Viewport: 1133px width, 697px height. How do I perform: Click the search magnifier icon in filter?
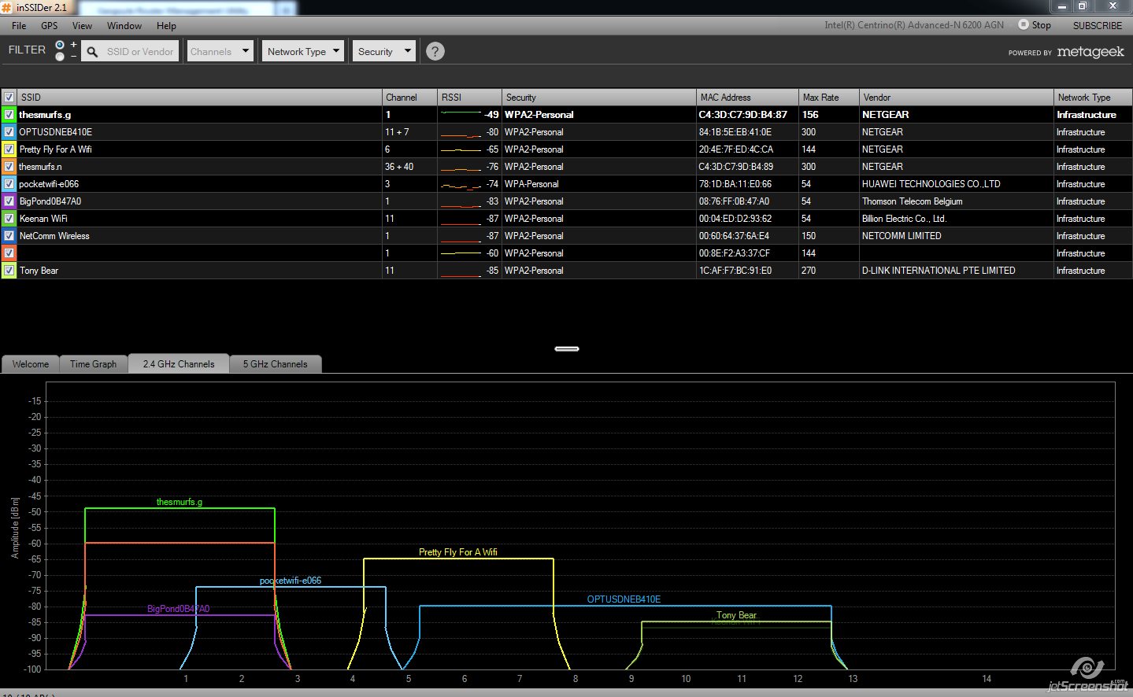click(92, 52)
